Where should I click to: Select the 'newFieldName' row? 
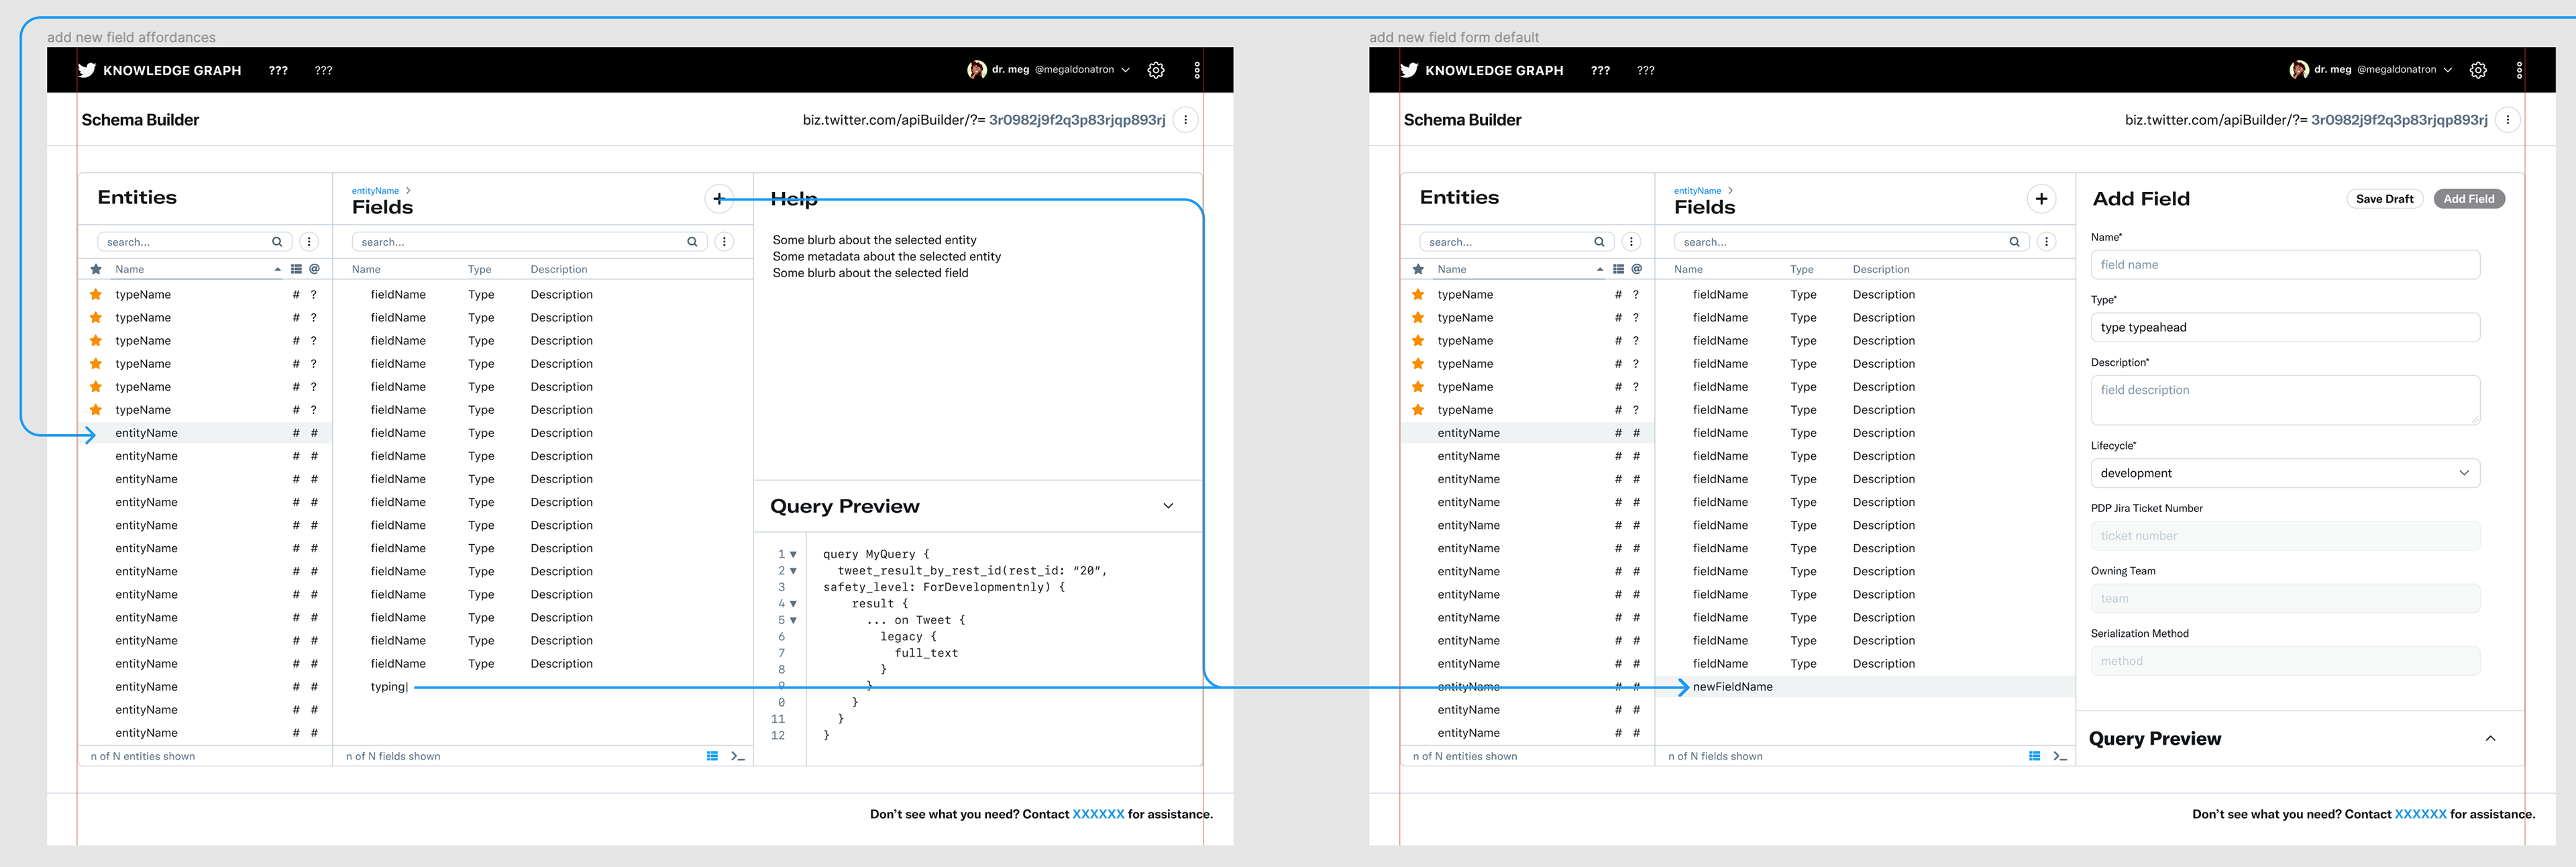pos(1865,687)
